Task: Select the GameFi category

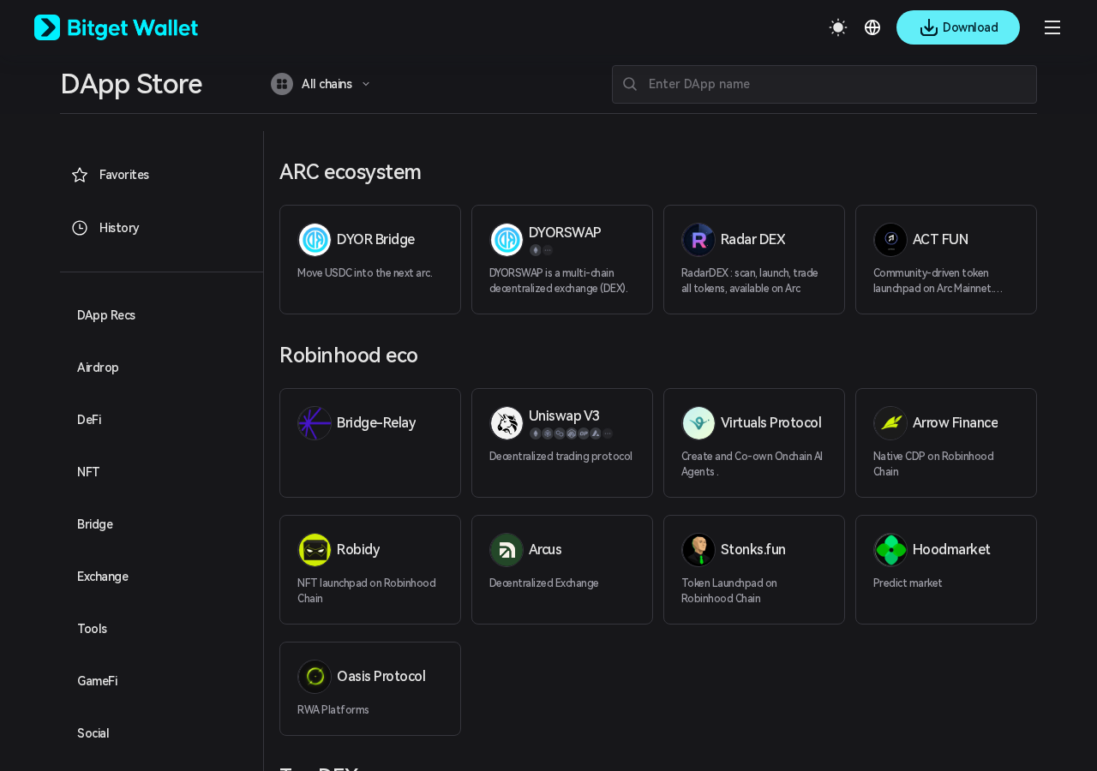Action: [x=98, y=681]
